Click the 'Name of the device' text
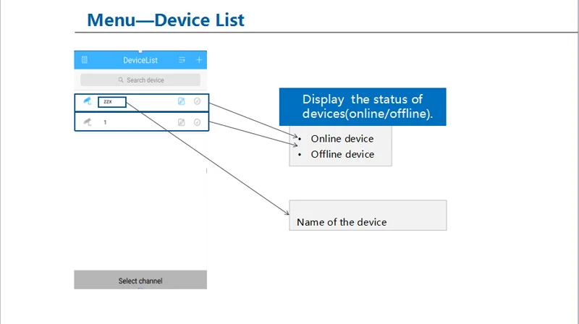 coord(342,222)
